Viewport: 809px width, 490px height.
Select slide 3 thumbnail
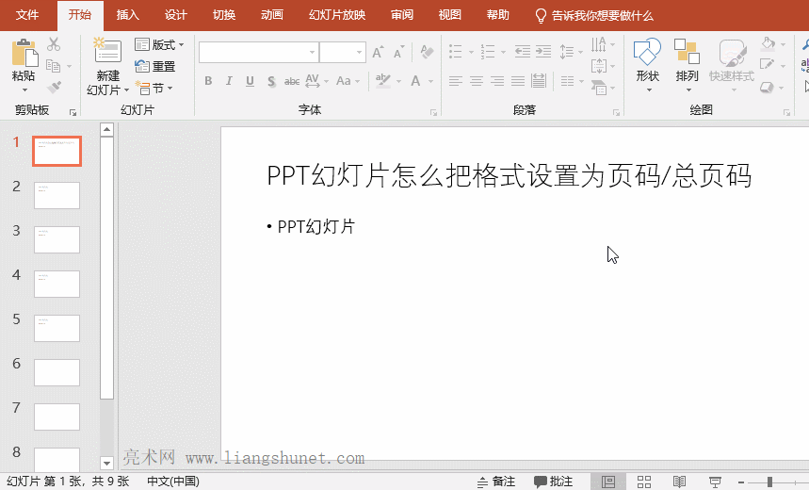tap(57, 239)
